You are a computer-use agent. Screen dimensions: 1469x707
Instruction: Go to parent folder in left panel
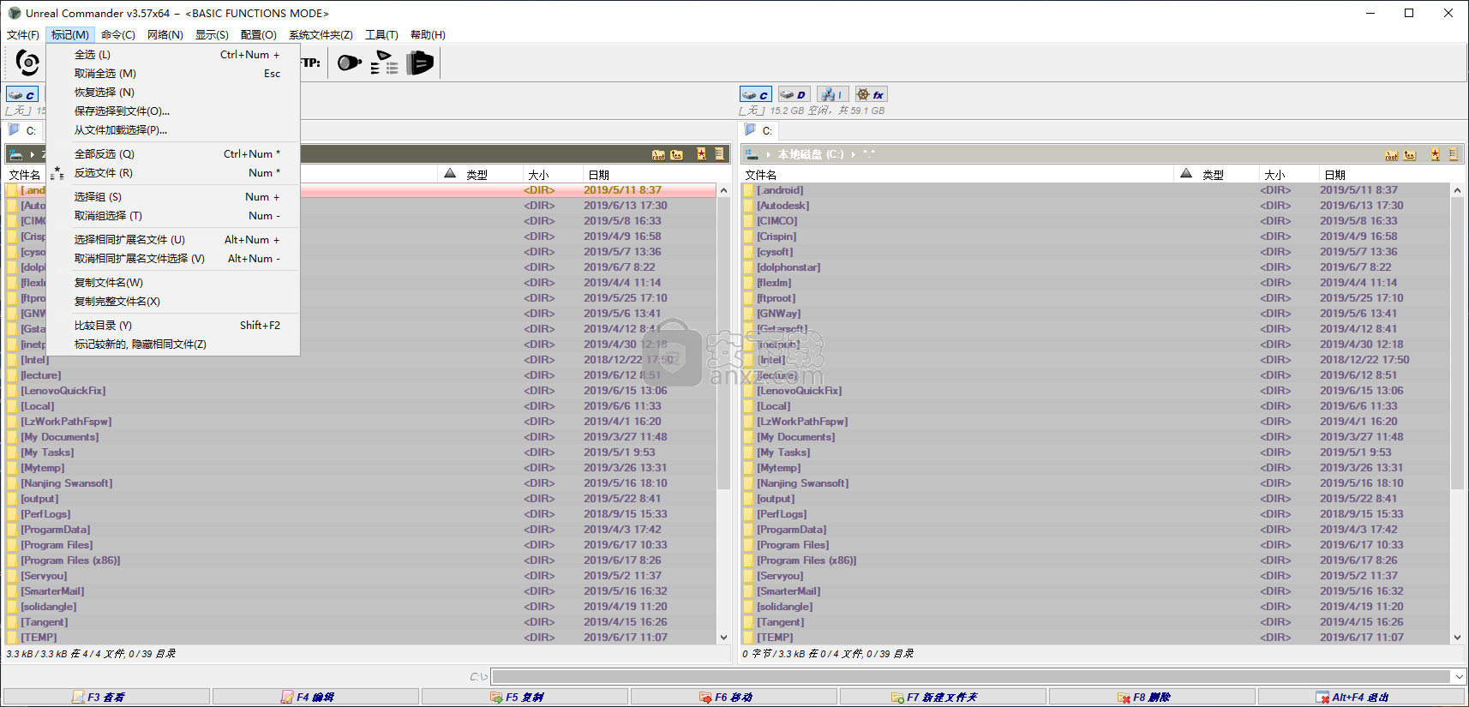point(677,155)
